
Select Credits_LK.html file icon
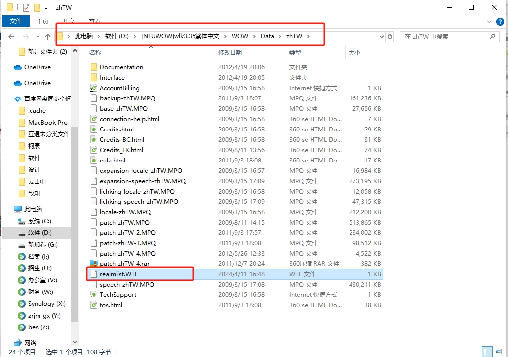pos(94,150)
